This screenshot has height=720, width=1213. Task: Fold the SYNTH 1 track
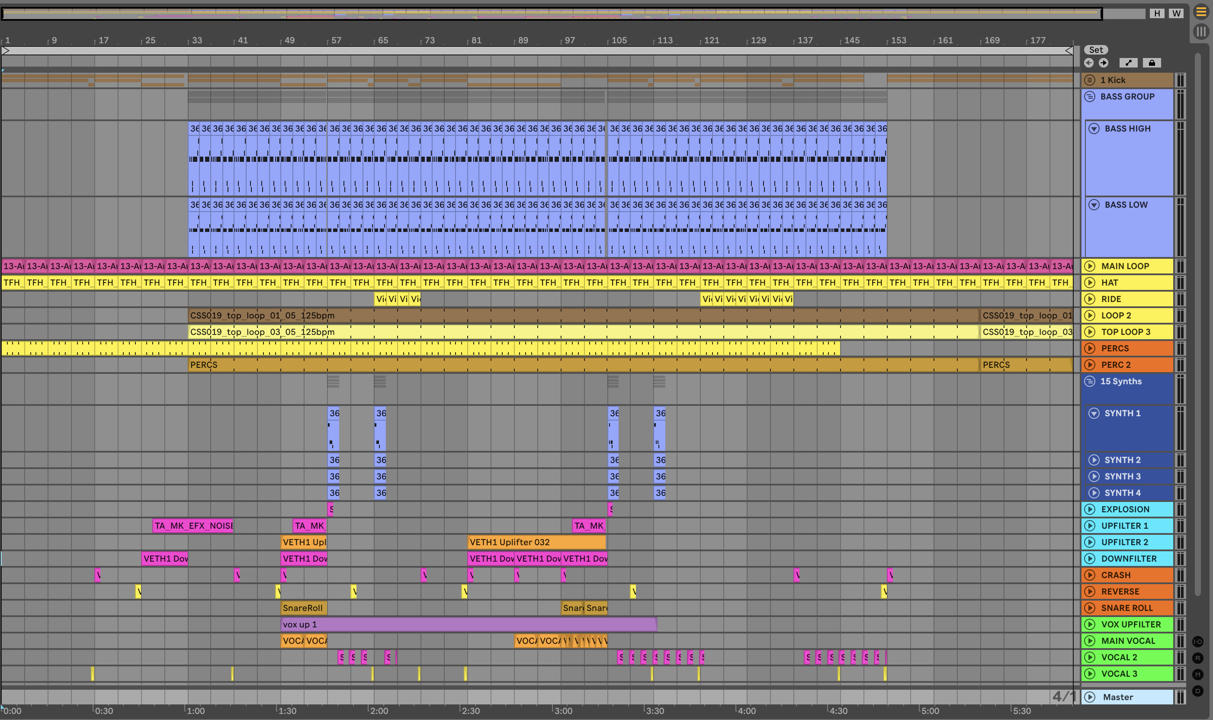1094,413
